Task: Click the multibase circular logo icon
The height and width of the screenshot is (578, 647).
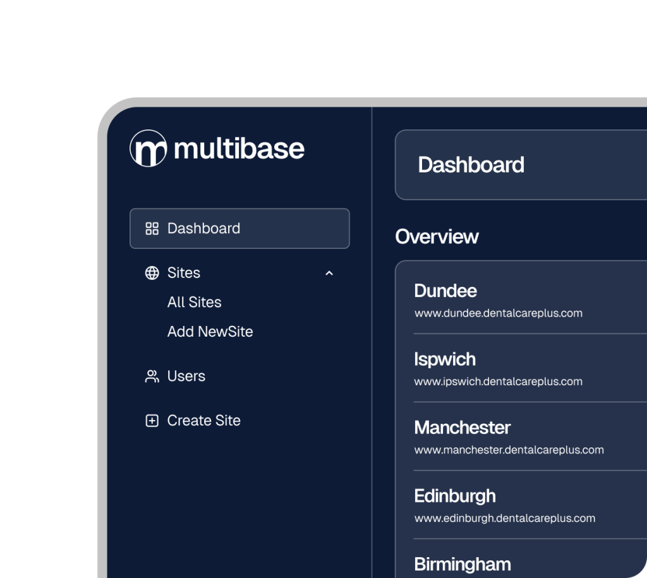Action: [148, 148]
